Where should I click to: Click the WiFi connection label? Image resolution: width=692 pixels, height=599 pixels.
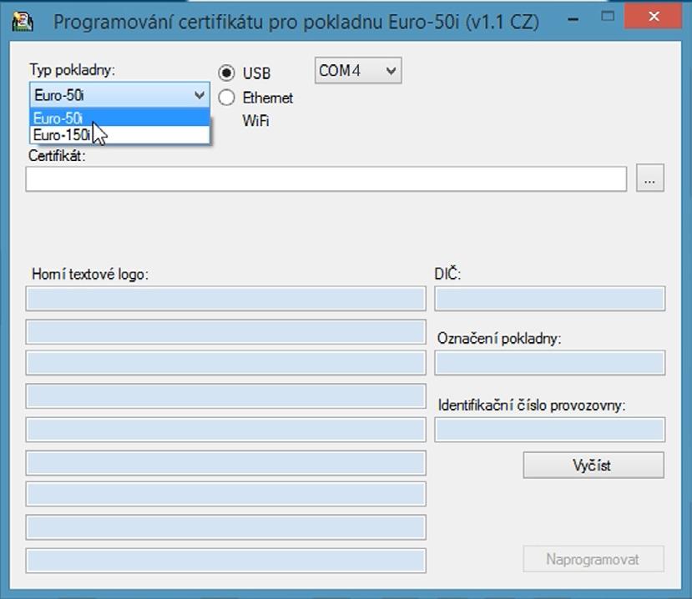click(255, 120)
